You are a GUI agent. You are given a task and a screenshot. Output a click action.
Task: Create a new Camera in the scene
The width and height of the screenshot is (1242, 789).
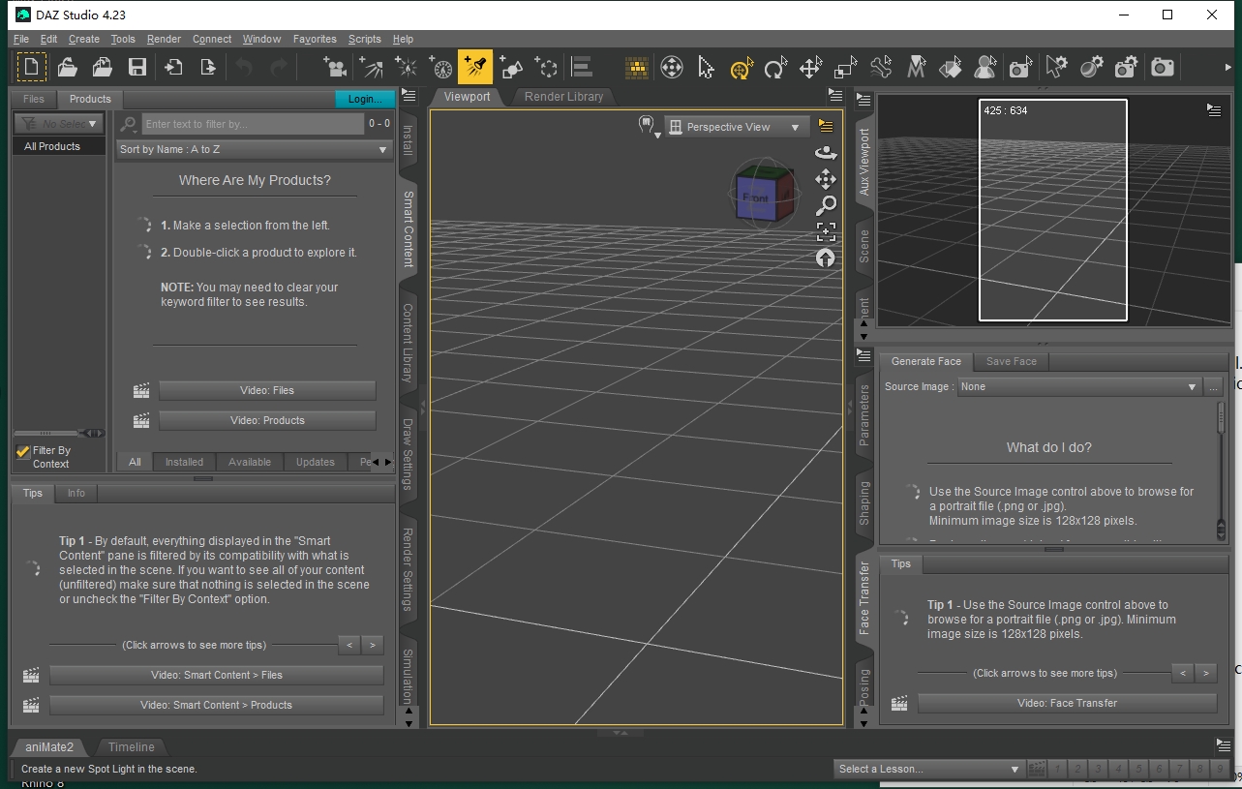point(334,67)
